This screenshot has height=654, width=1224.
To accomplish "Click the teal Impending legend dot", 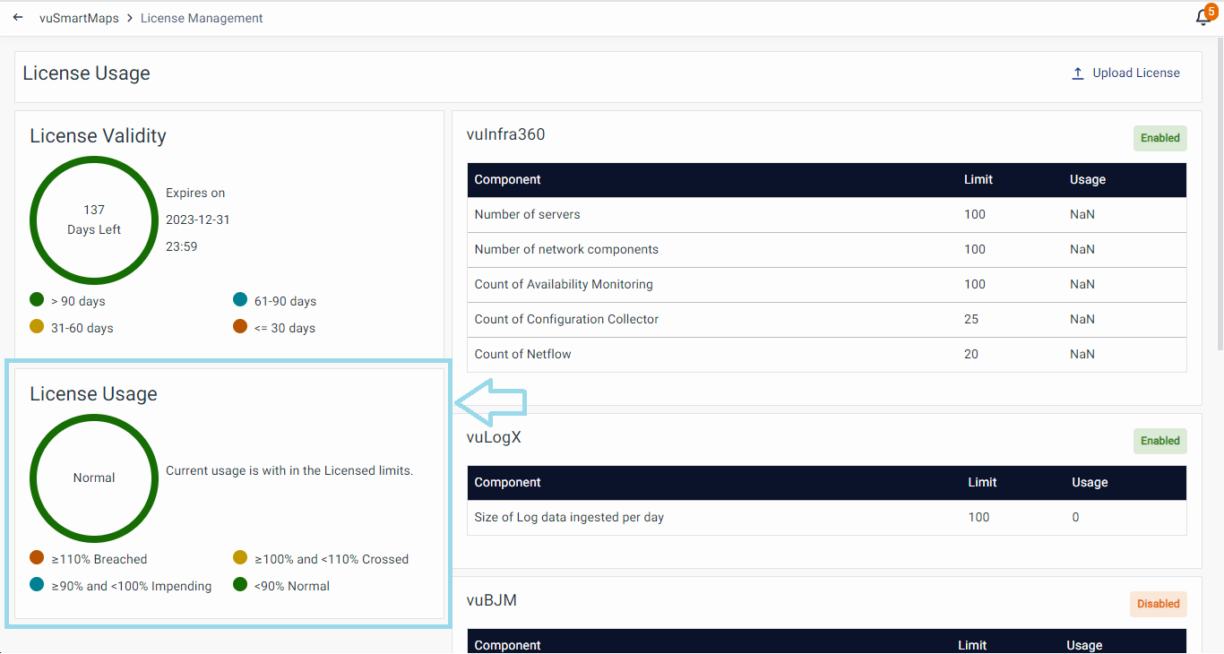I will tap(37, 585).
